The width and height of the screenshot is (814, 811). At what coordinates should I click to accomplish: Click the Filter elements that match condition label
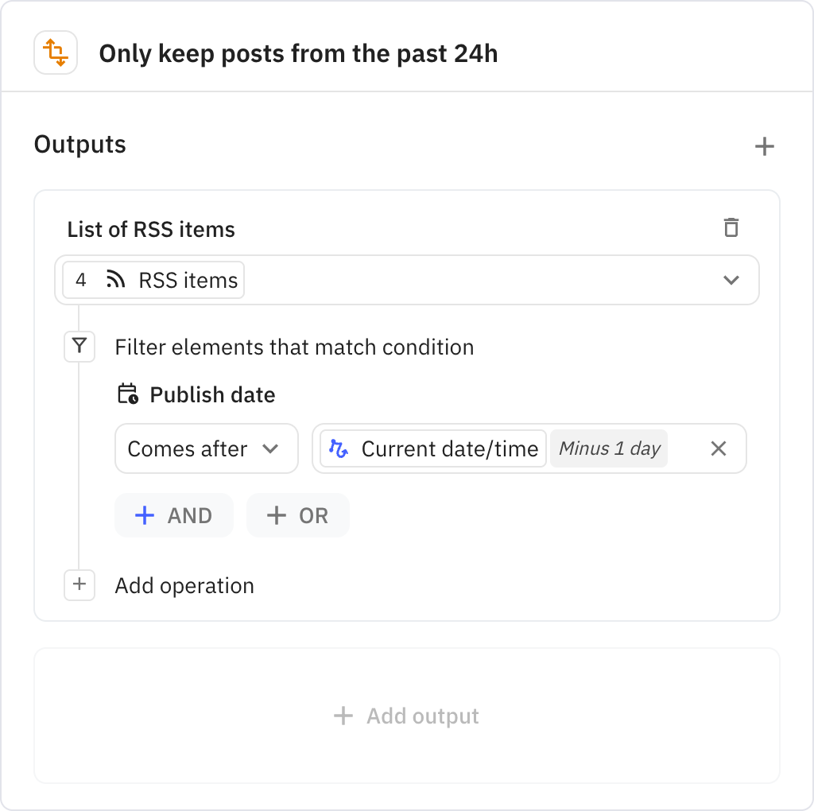click(294, 347)
